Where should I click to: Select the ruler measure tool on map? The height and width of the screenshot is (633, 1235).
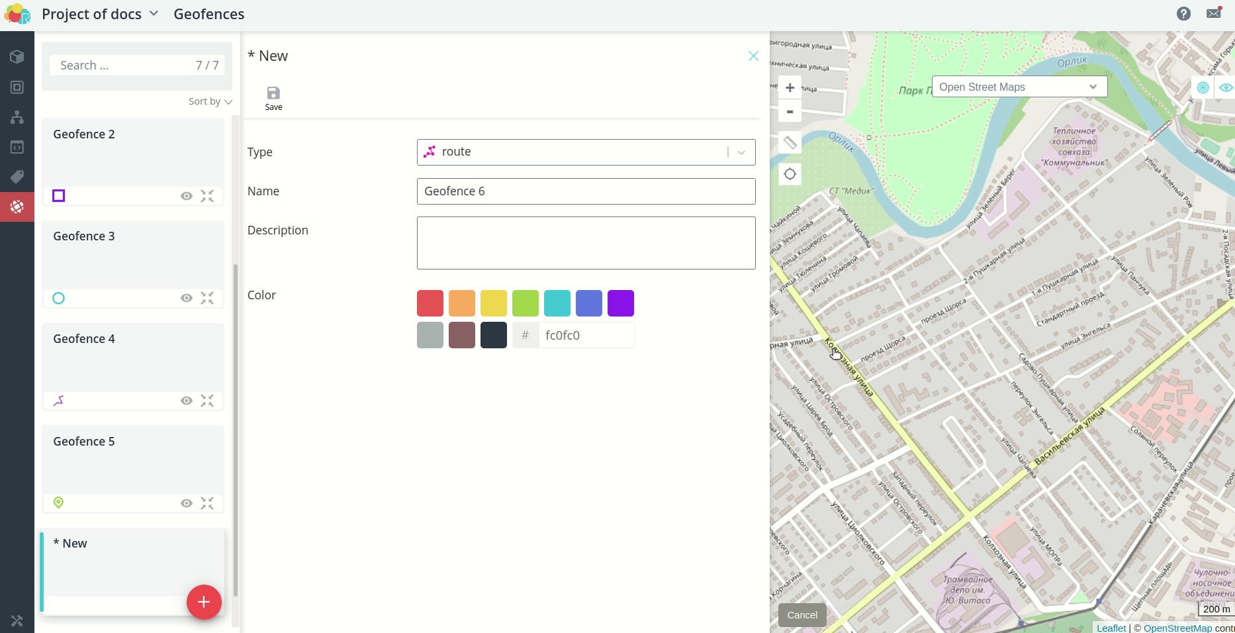coord(790,142)
